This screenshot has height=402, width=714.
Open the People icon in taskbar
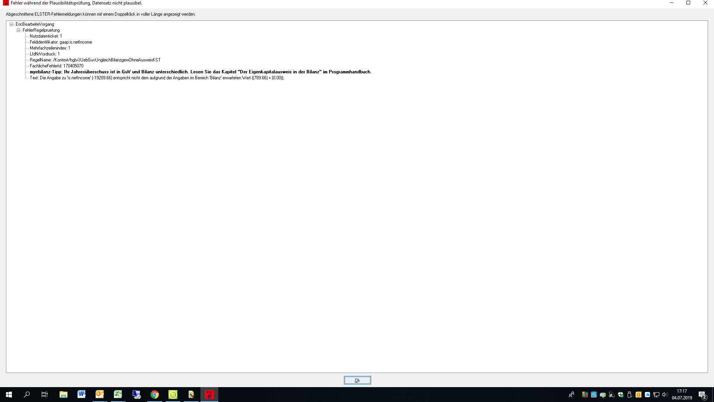click(x=572, y=395)
